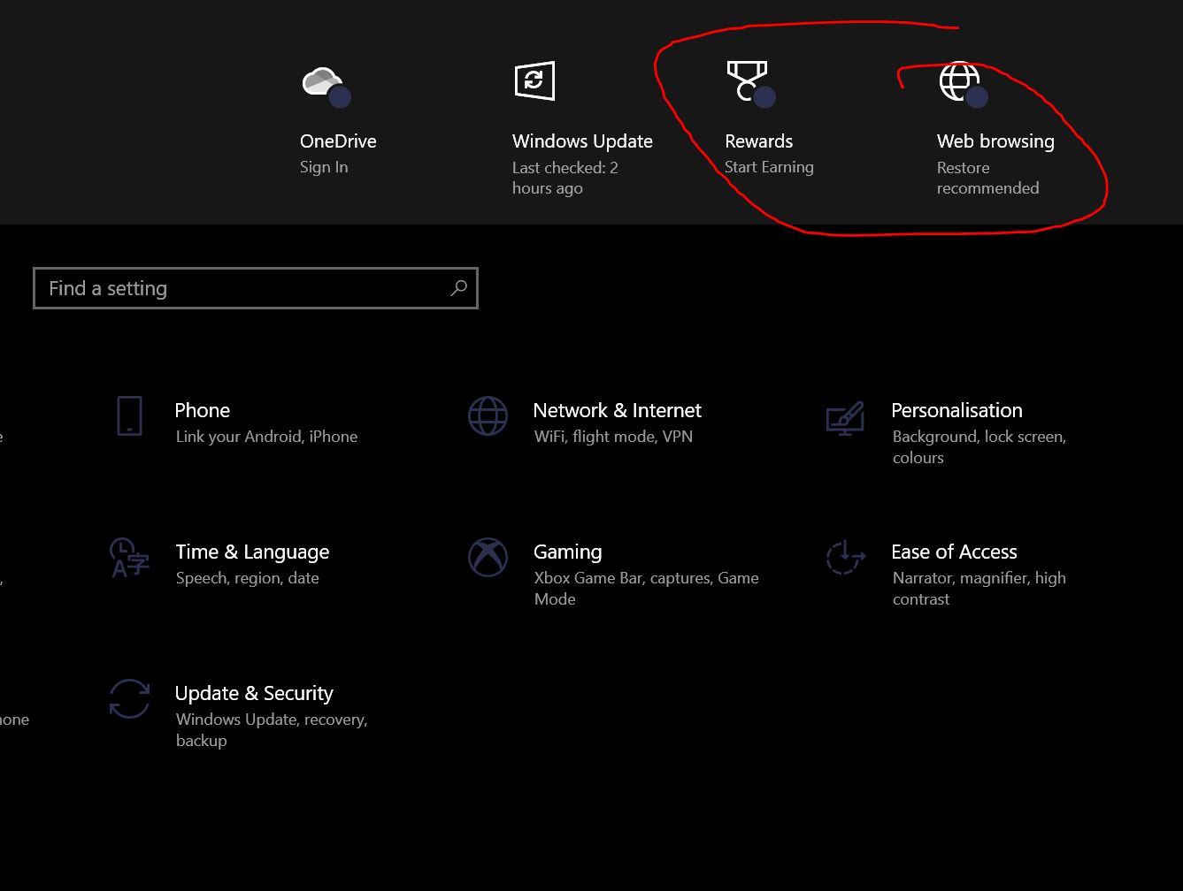Open Update & Security settings
Screen dimensions: 1183x891
tap(254, 694)
